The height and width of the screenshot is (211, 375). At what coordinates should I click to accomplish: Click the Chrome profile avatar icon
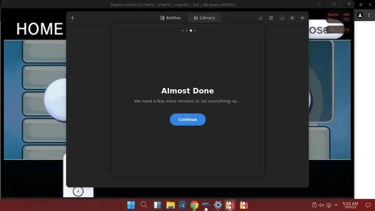pyautogui.click(x=360, y=15)
